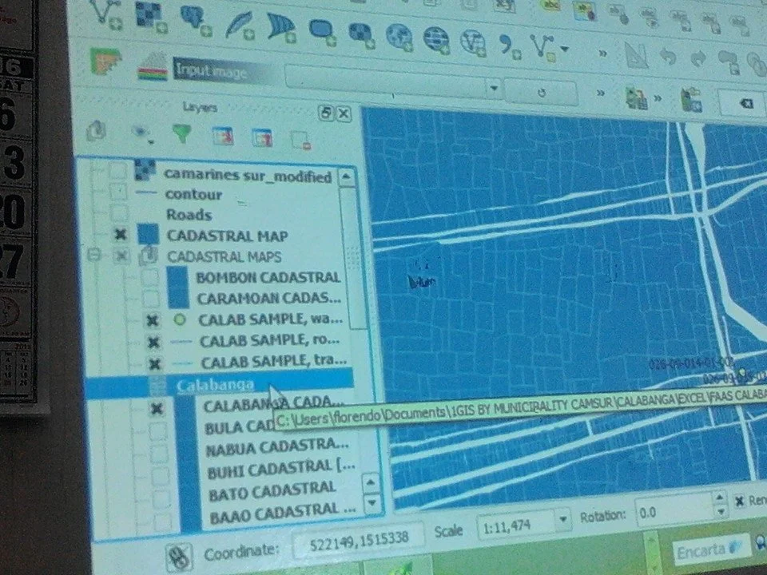Image resolution: width=767 pixels, height=575 pixels.
Task: Click the New Vector Layer icon with dropdown
Action: tap(543, 49)
